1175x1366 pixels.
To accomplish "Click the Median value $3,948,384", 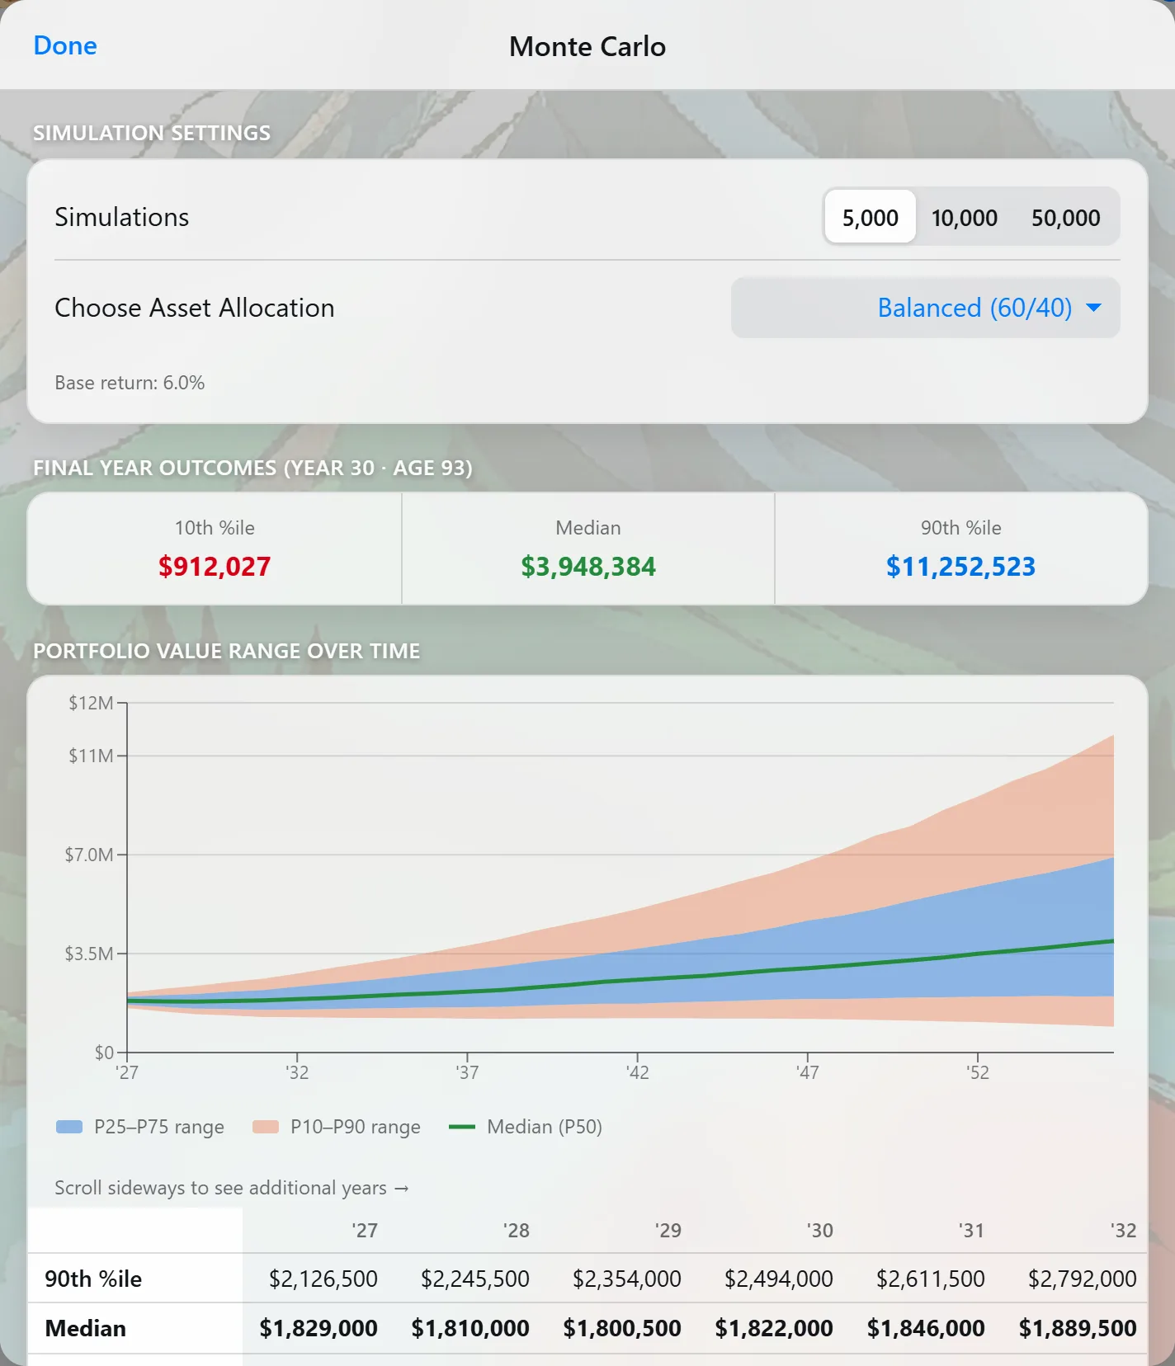I will (588, 567).
